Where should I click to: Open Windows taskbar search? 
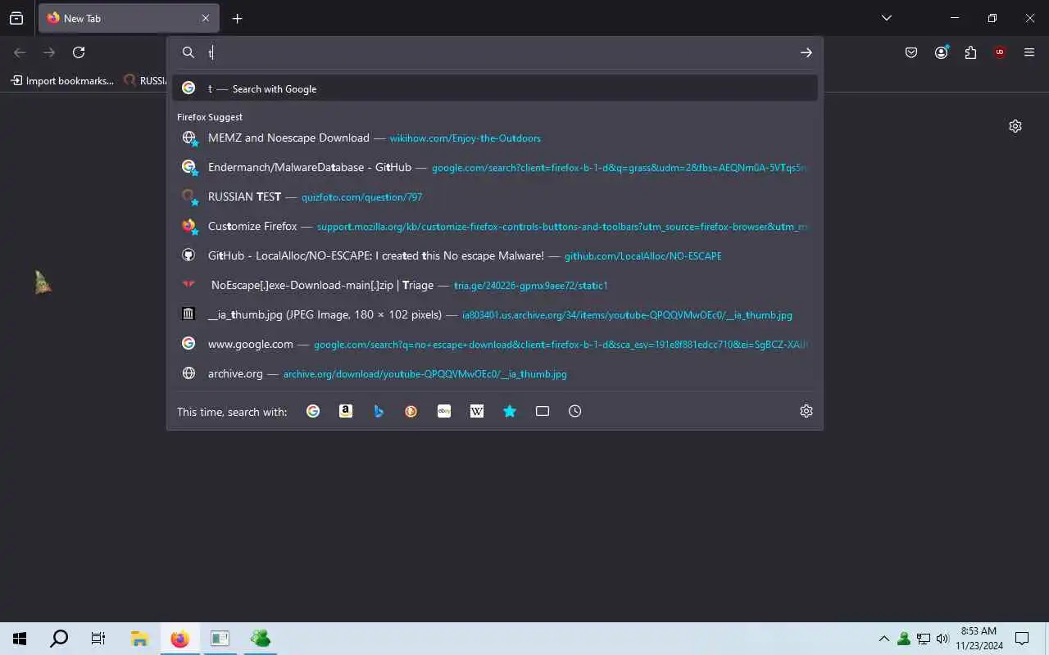[x=59, y=639]
